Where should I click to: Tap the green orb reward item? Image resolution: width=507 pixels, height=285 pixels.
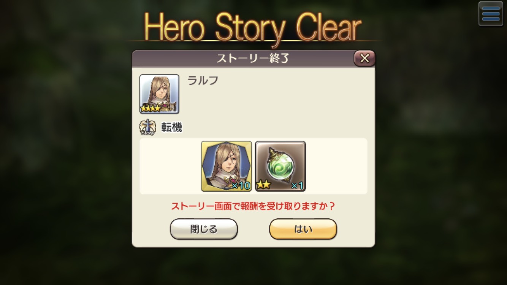(280, 166)
